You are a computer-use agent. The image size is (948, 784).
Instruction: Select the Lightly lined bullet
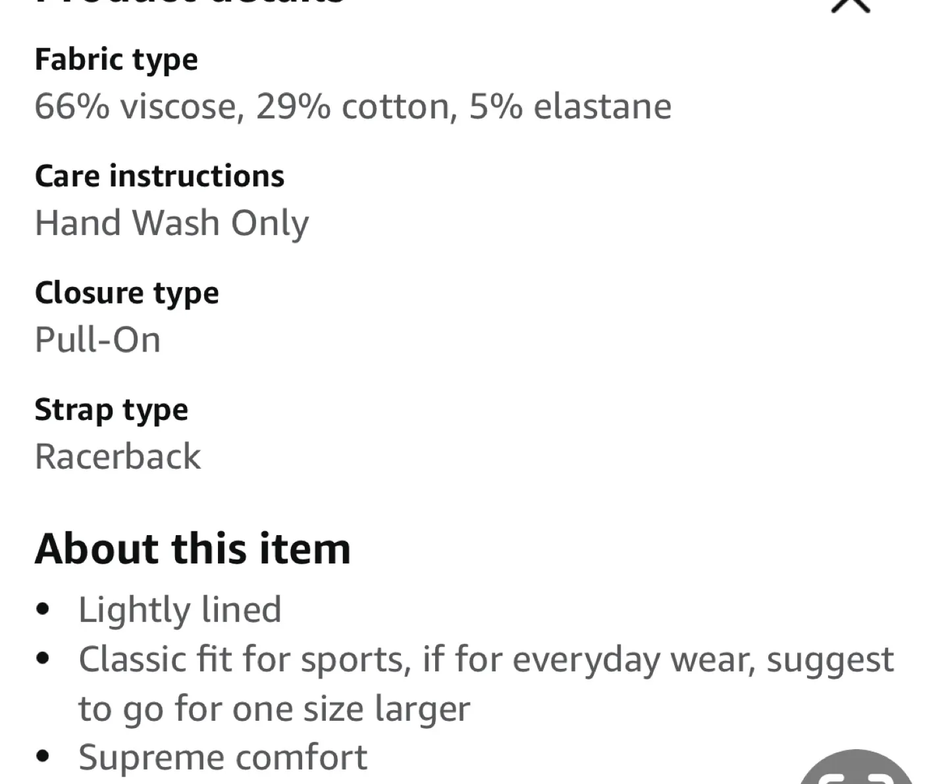tap(180, 609)
